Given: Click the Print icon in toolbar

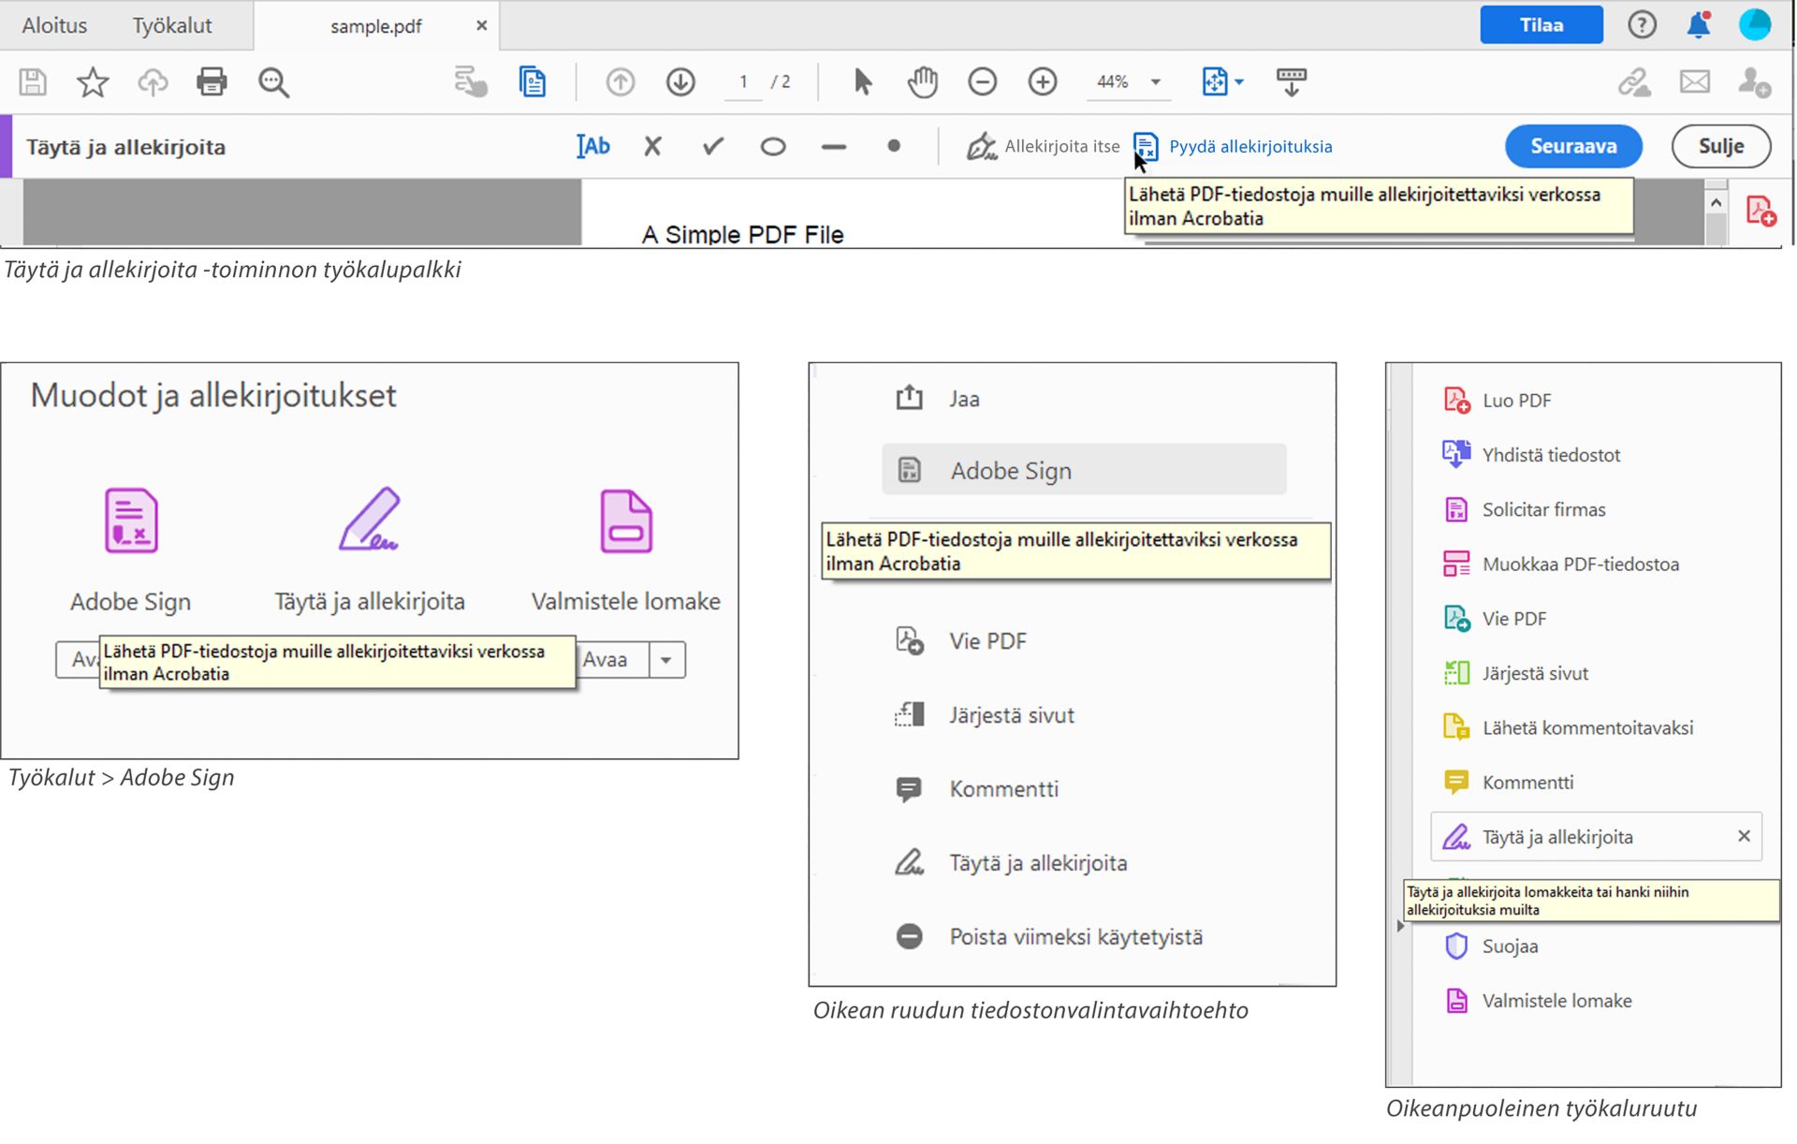Looking at the screenshot, I should point(212,82).
